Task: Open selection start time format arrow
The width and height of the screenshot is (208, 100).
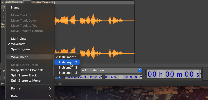Action: [101, 77]
